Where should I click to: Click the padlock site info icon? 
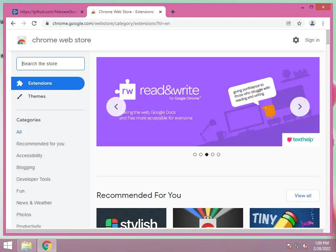pyautogui.click(x=47, y=23)
